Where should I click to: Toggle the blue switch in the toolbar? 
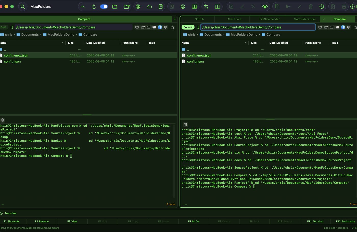pos(104,7)
